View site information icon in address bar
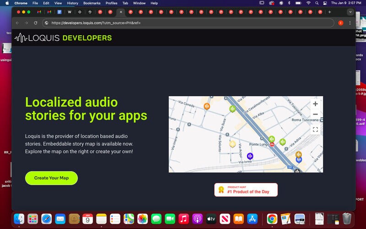The height and width of the screenshot is (229, 366). [x=47, y=23]
